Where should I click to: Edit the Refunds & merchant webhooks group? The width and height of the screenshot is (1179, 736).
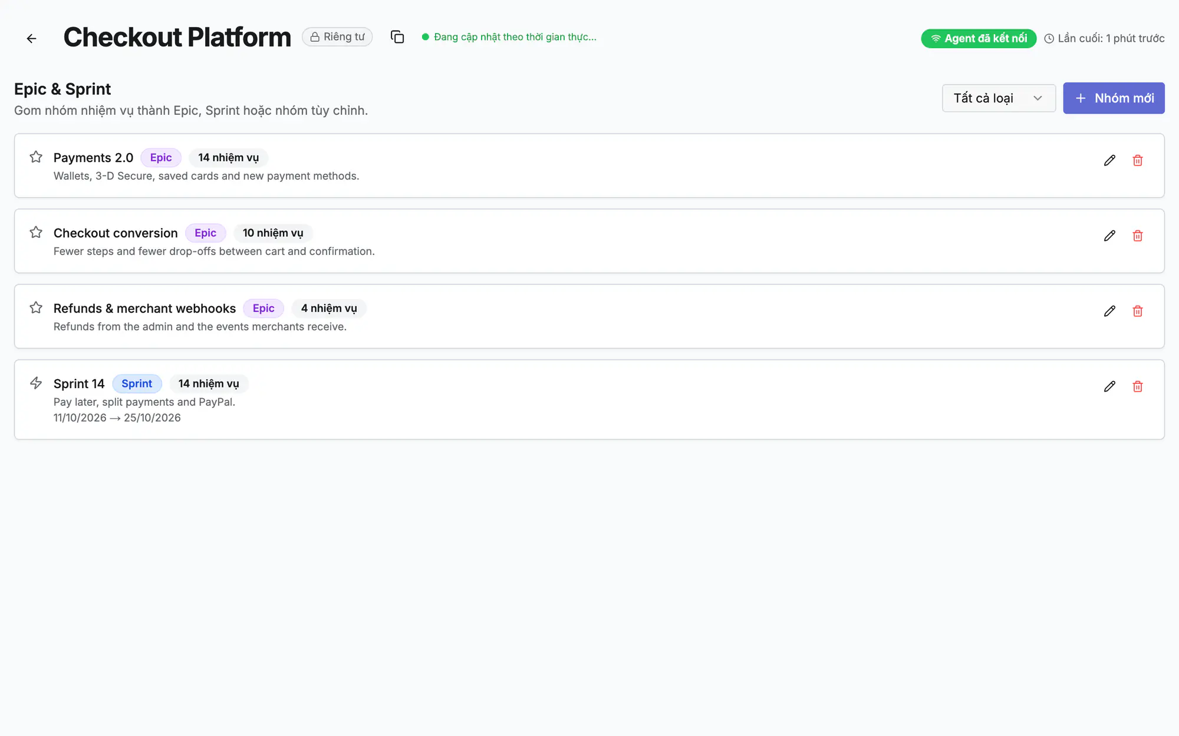1109,311
